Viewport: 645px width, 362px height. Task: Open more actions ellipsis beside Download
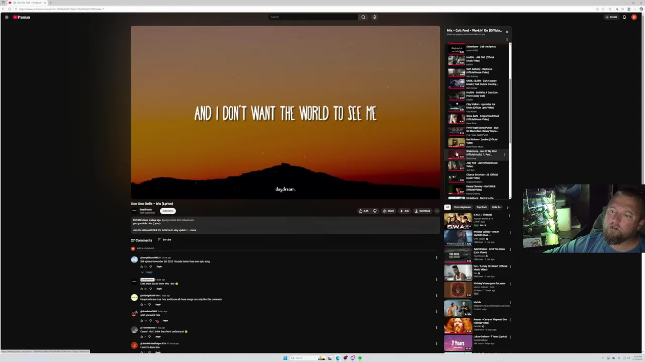437,211
